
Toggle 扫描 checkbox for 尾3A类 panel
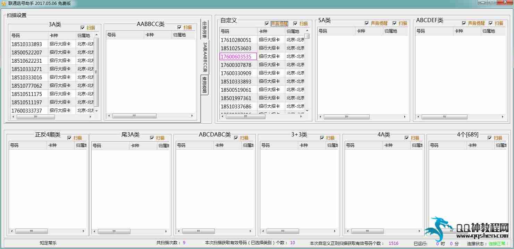click(152, 138)
